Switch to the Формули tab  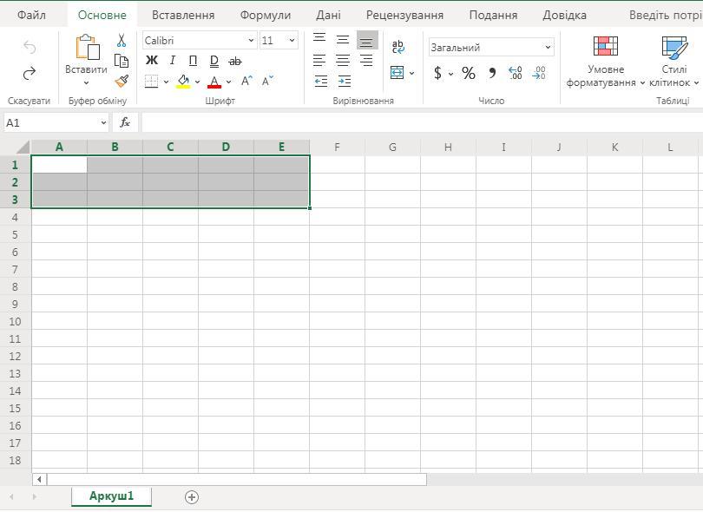tap(265, 15)
